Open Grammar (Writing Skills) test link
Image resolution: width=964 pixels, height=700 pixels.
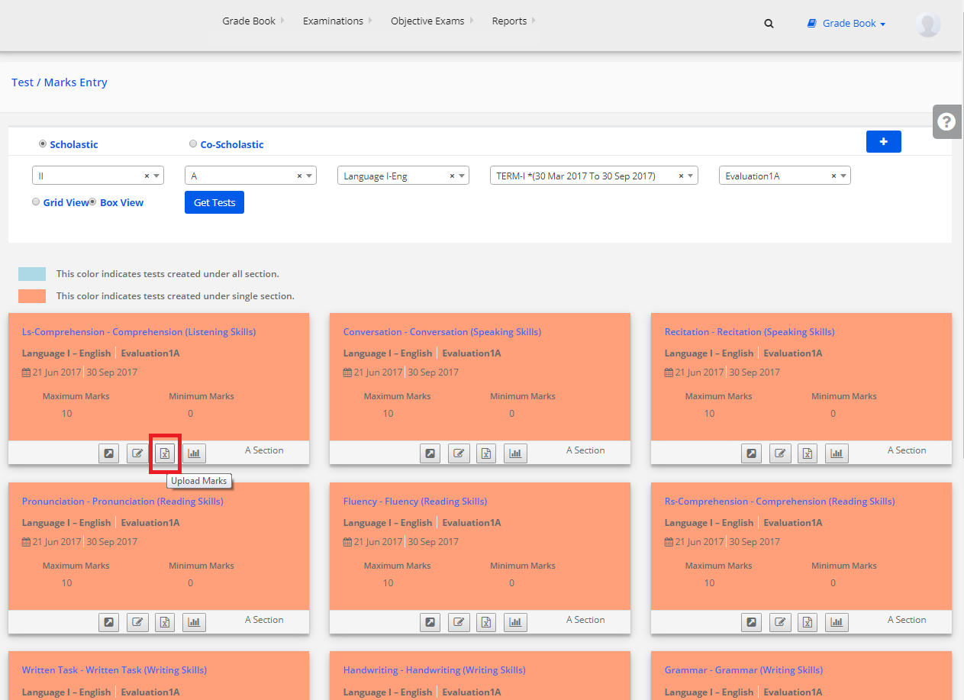pos(743,670)
